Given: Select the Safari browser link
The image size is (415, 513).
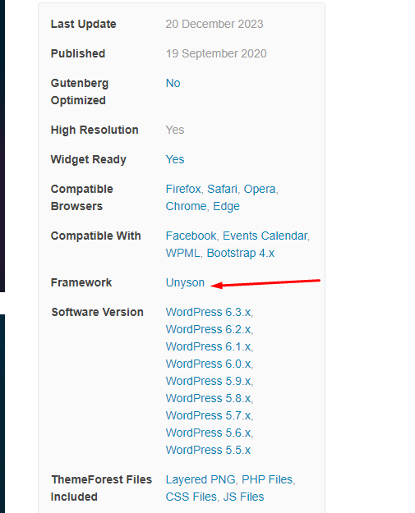Looking at the screenshot, I should point(222,189).
